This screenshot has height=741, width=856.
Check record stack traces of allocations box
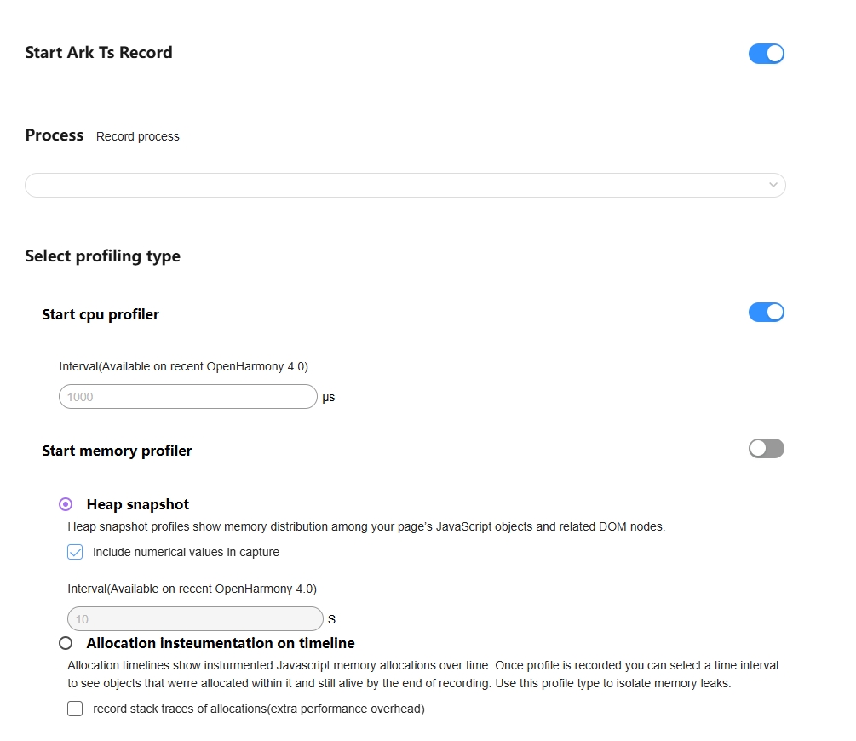click(75, 709)
